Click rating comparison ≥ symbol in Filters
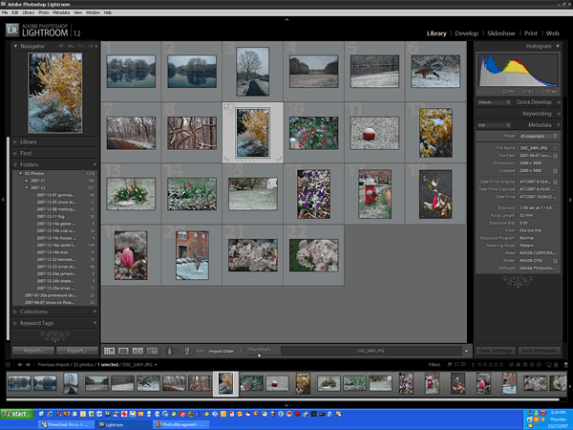 pyautogui.click(x=473, y=365)
